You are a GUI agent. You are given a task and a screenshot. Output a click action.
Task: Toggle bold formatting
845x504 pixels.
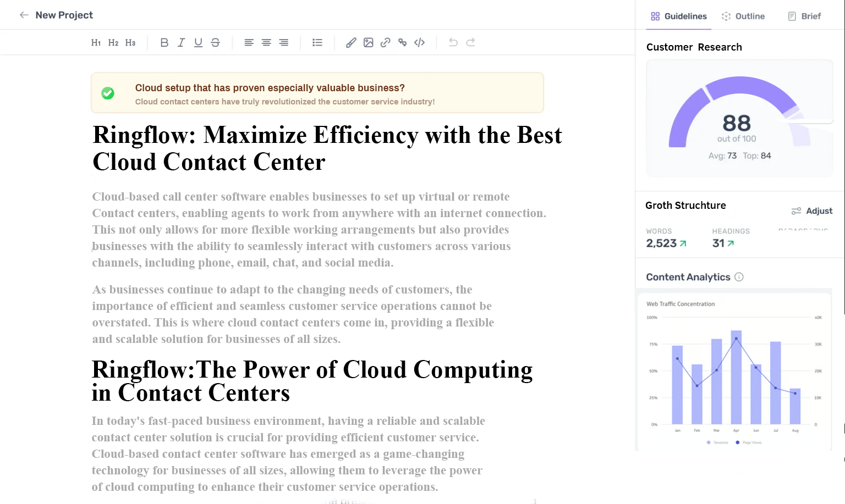pyautogui.click(x=164, y=42)
